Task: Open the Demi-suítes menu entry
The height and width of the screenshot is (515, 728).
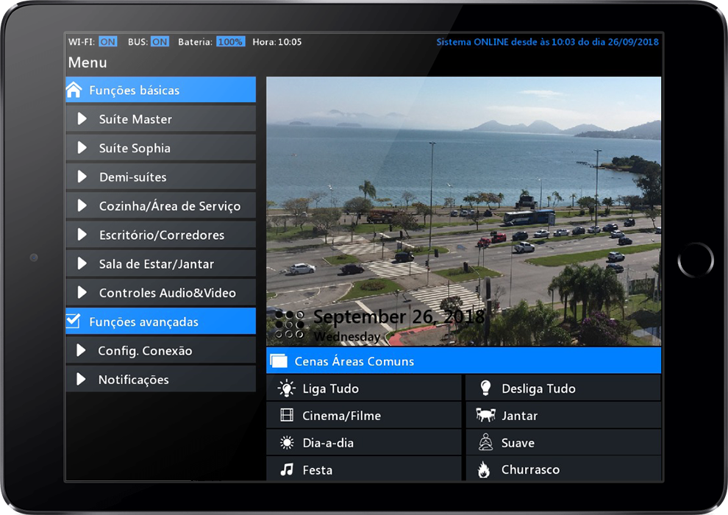Action: 160,177
